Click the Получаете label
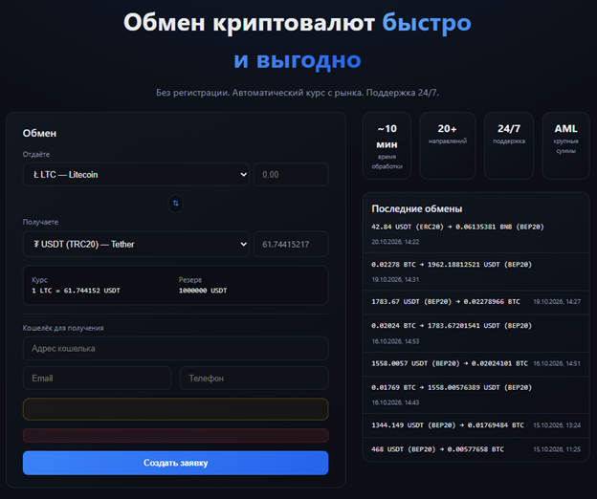Viewport: 597px width, 499px height. click(40, 222)
